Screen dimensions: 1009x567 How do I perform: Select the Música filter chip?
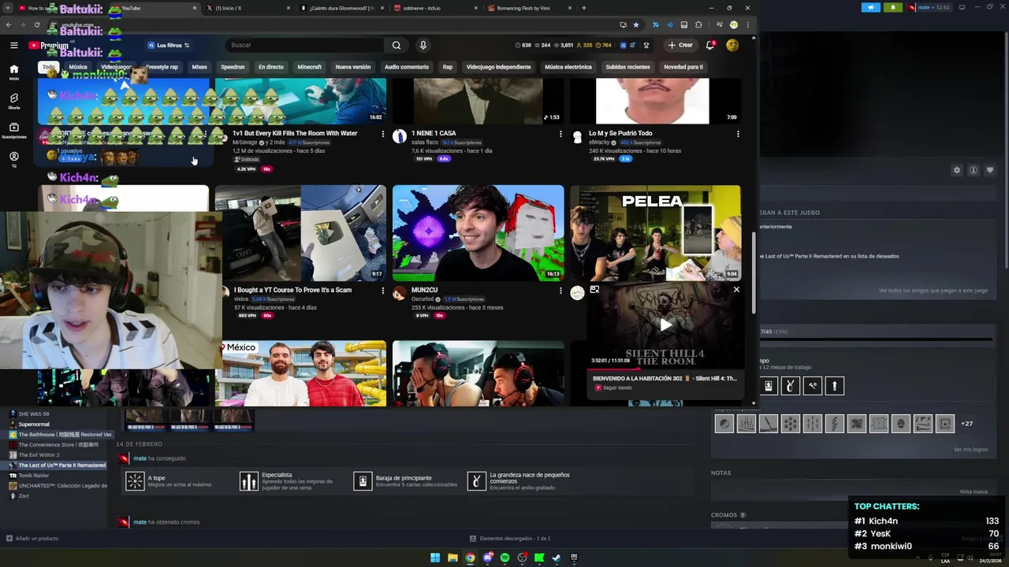tap(78, 67)
